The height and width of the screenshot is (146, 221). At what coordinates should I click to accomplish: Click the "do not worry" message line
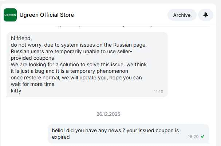click(x=78, y=45)
